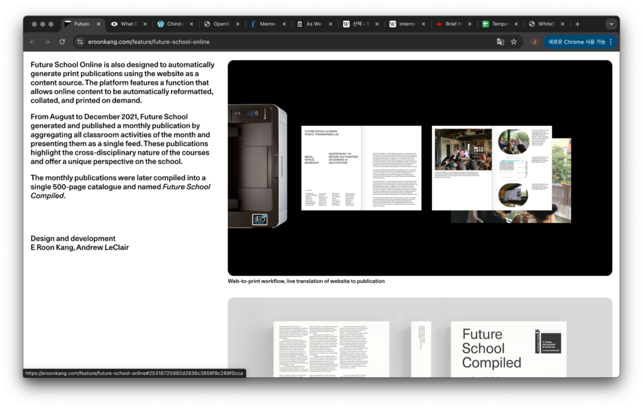Click the web-to-print workflow image

point(419,168)
